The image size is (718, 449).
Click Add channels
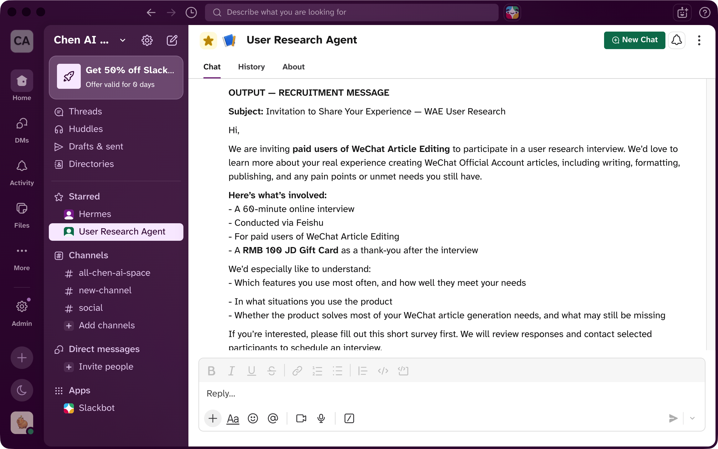[x=116, y=325]
